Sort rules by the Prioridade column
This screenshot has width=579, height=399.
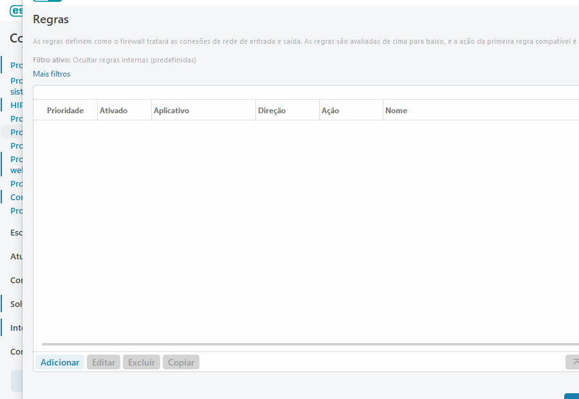(x=65, y=110)
